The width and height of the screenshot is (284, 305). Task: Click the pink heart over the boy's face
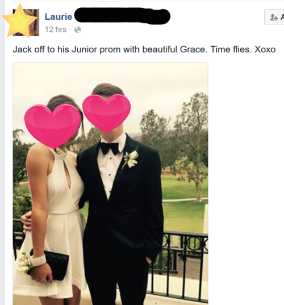point(107,113)
